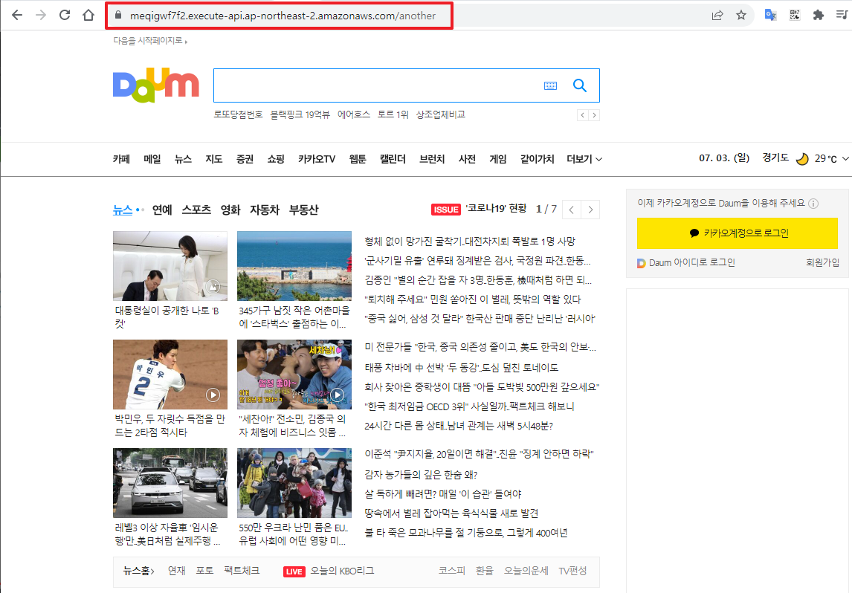The height and width of the screenshot is (593, 852).
Task: Click the Daum logo
Action: 156,85
